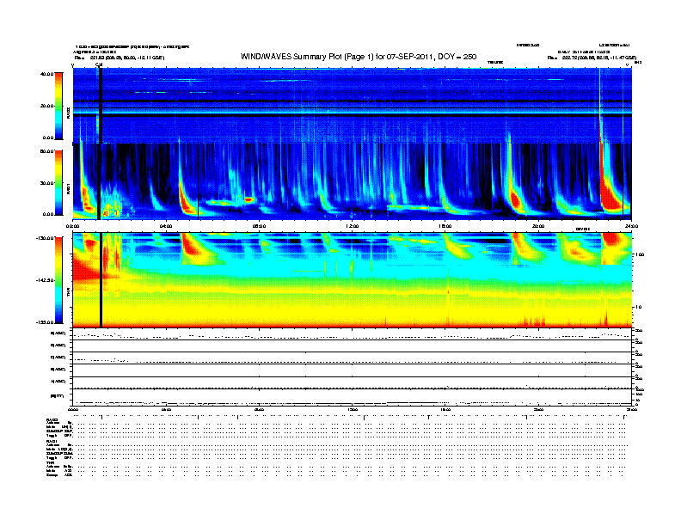Click the 04:00 label under the RAD1 panel
Screen dimensions: 681x526
[x=166, y=226]
